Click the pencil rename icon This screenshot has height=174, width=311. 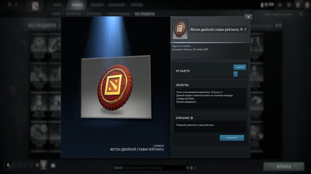coord(246,29)
